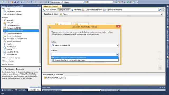The image size is (169, 95).
Task: Open Mostrar resultados desde dropdown
Action: click(100, 90)
